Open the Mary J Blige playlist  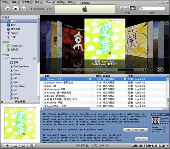(x=19, y=86)
